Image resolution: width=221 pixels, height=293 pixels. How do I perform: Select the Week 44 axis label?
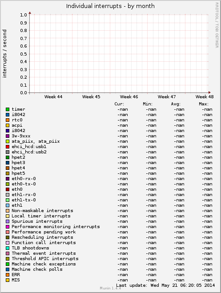click(x=53, y=97)
